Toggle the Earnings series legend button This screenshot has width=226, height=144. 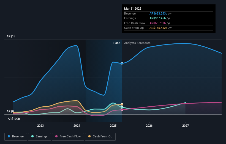(39, 137)
